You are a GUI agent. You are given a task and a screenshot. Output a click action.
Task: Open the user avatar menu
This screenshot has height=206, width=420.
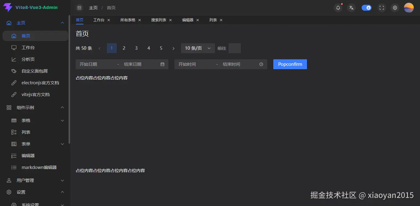coord(409,8)
